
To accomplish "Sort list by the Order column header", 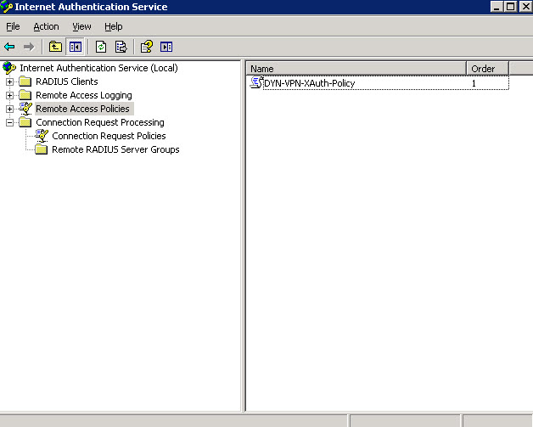I will [486, 68].
